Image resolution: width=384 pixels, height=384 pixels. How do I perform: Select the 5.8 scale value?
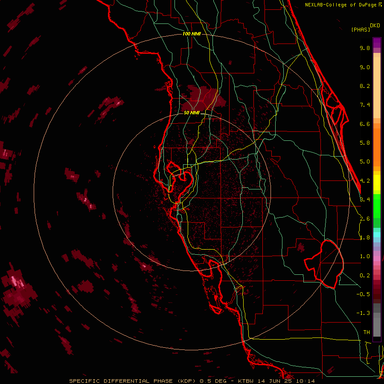365,143
